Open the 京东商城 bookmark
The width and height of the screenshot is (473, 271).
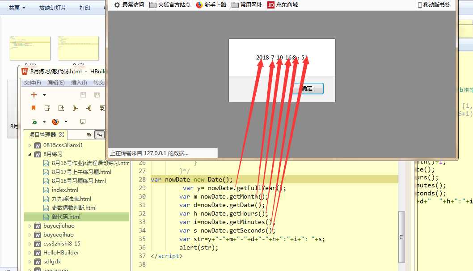[x=283, y=5]
